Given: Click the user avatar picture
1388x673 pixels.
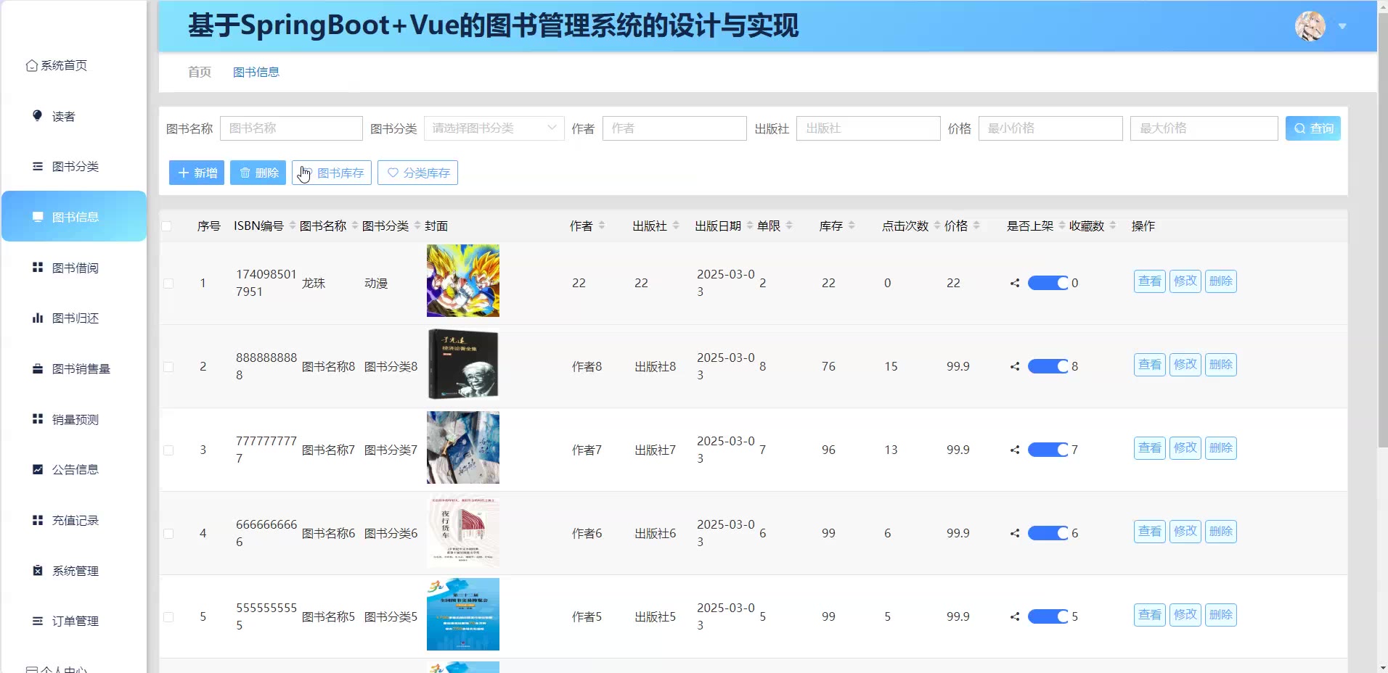Looking at the screenshot, I should click(1310, 26).
